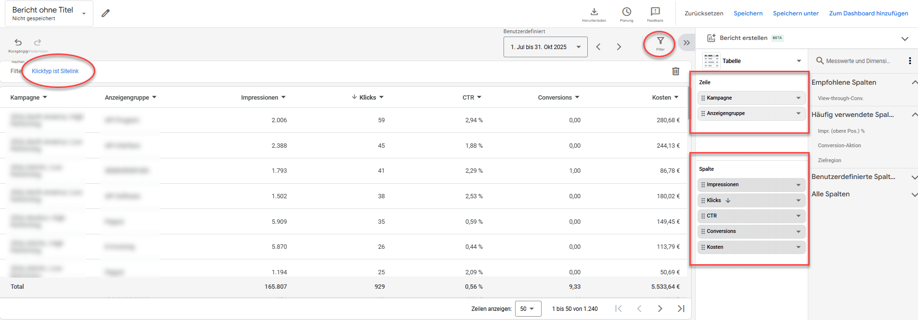The height and width of the screenshot is (320, 918).
Task: Open Kosten column chip dropdown
Action: [798, 247]
